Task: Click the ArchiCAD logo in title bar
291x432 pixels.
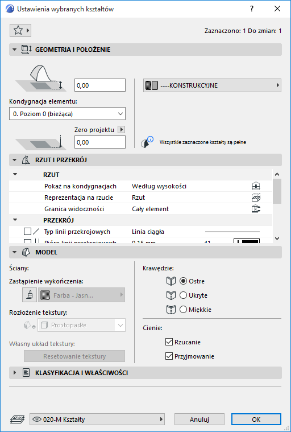Action: (x=10, y=9)
